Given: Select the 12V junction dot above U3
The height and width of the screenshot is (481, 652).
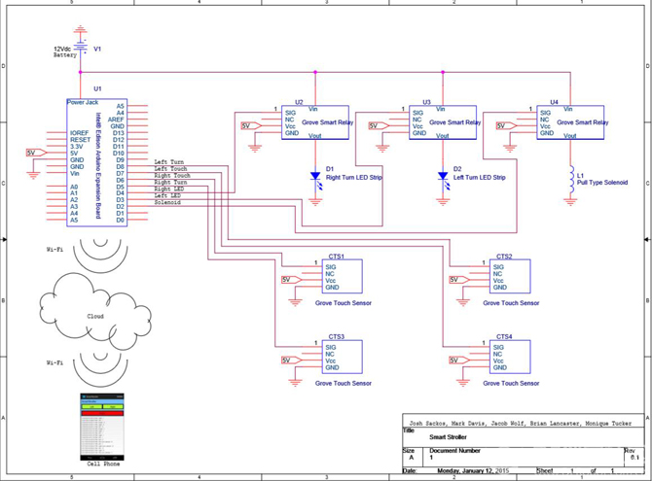Looking at the screenshot, I should click(443, 72).
